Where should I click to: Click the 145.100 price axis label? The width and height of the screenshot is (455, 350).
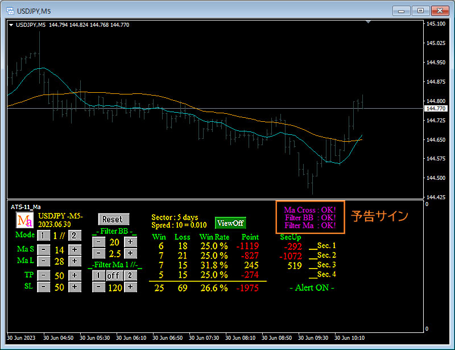(x=436, y=23)
